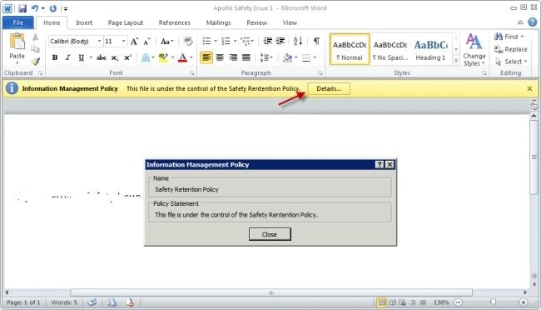Toggle Bold formatting
Viewport: 541px width, 310px height.
pyautogui.click(x=54, y=57)
